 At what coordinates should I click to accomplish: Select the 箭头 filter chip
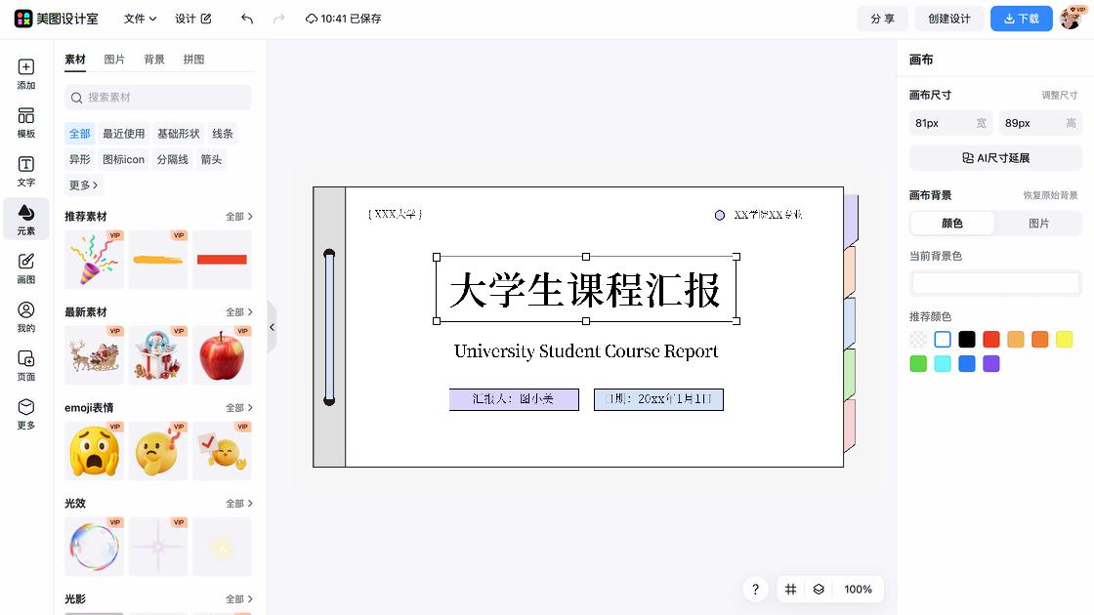(x=211, y=160)
